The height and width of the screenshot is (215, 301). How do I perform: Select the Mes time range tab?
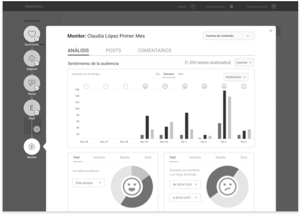click(x=181, y=74)
